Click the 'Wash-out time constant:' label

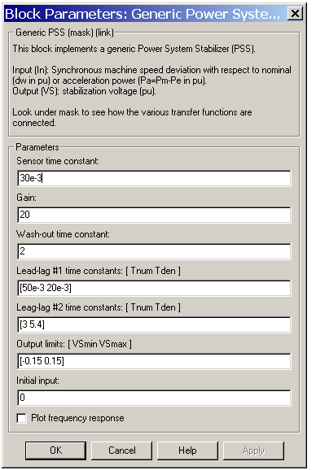(63, 234)
